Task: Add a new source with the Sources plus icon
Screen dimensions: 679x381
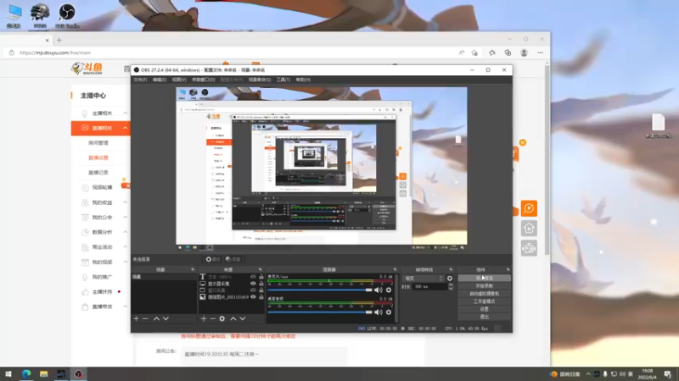Action: (204, 319)
